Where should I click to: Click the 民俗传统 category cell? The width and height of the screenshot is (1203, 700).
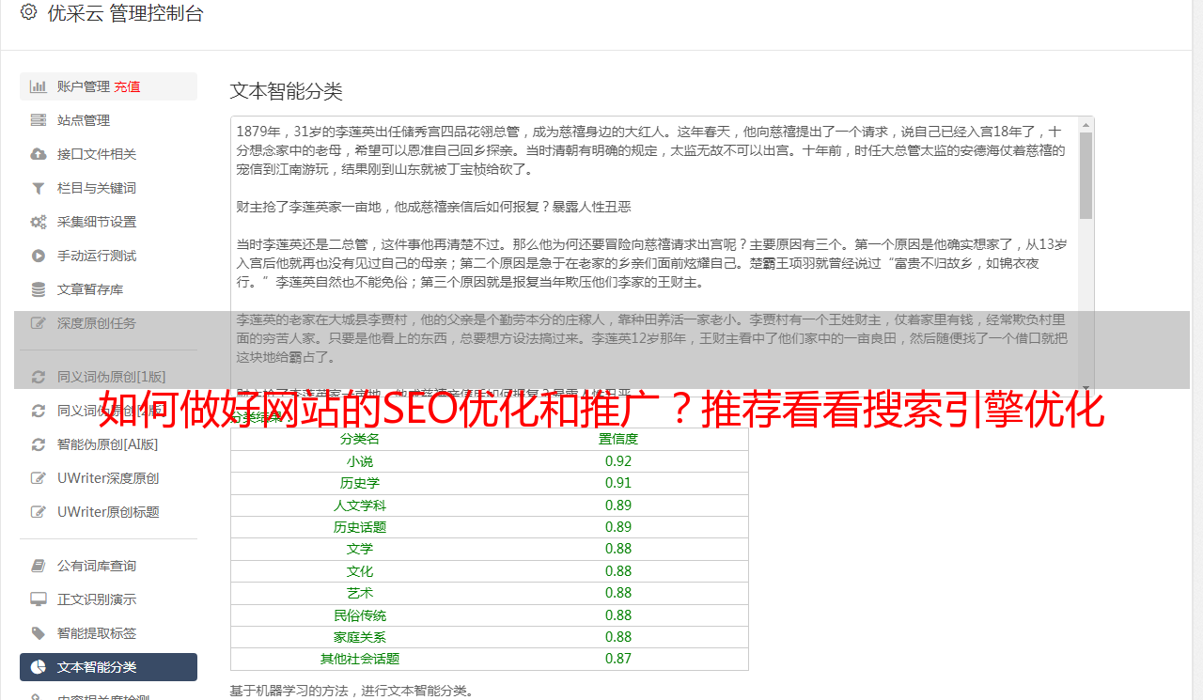[x=360, y=615]
